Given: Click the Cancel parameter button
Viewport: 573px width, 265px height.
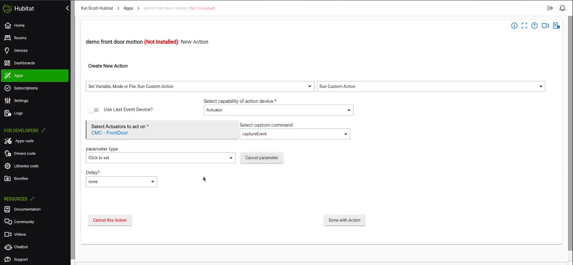Looking at the screenshot, I should tap(262, 158).
